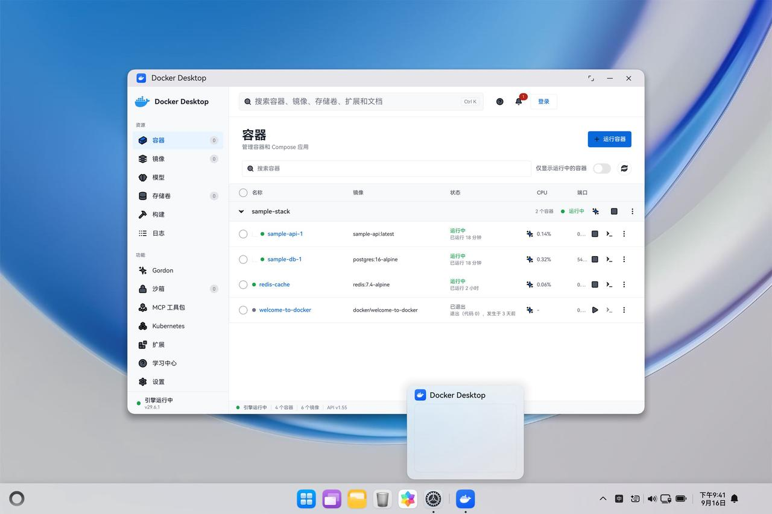The width and height of the screenshot is (772, 514).
Task: Click the 扩展 (Extensions) sidebar icon
Action: [143, 345]
